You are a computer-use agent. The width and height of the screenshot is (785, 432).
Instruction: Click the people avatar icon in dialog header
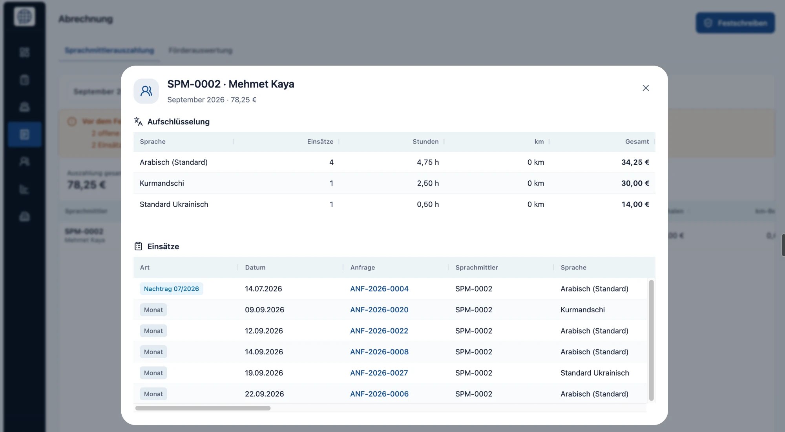coord(146,91)
